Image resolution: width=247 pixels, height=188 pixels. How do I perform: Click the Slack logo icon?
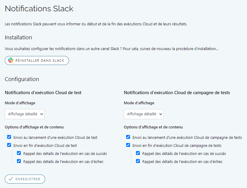point(11,60)
